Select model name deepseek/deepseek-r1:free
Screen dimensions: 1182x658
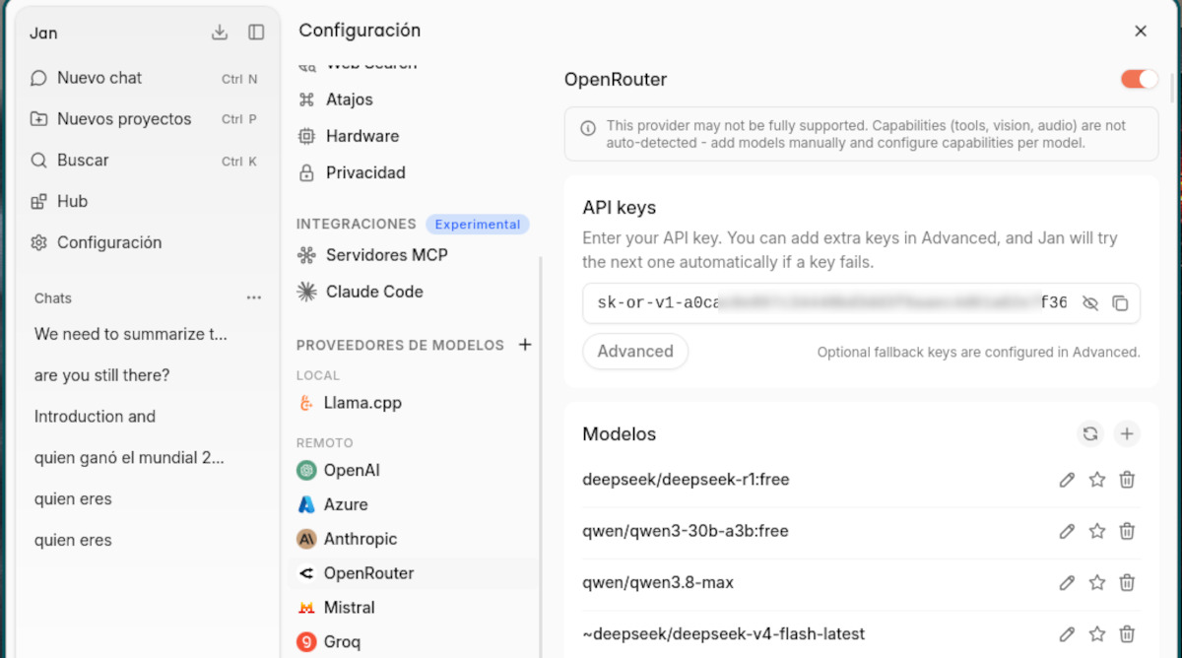[686, 480]
